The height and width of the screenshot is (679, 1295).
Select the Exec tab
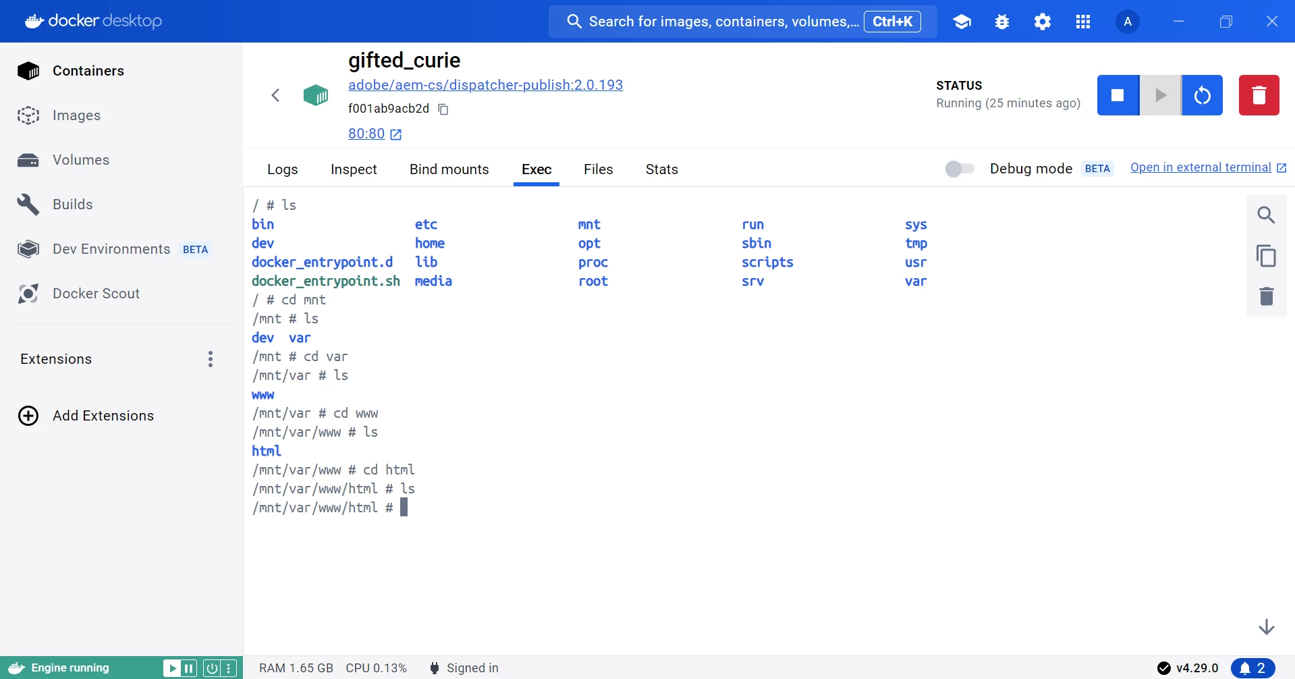pyautogui.click(x=536, y=169)
